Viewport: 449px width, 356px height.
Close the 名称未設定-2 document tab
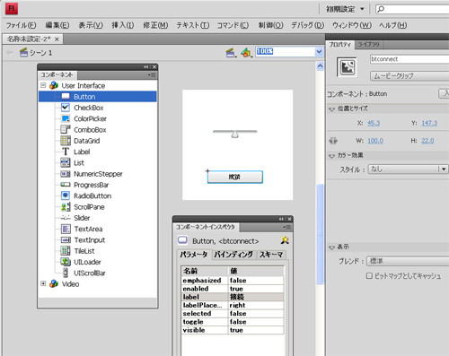click(x=57, y=39)
